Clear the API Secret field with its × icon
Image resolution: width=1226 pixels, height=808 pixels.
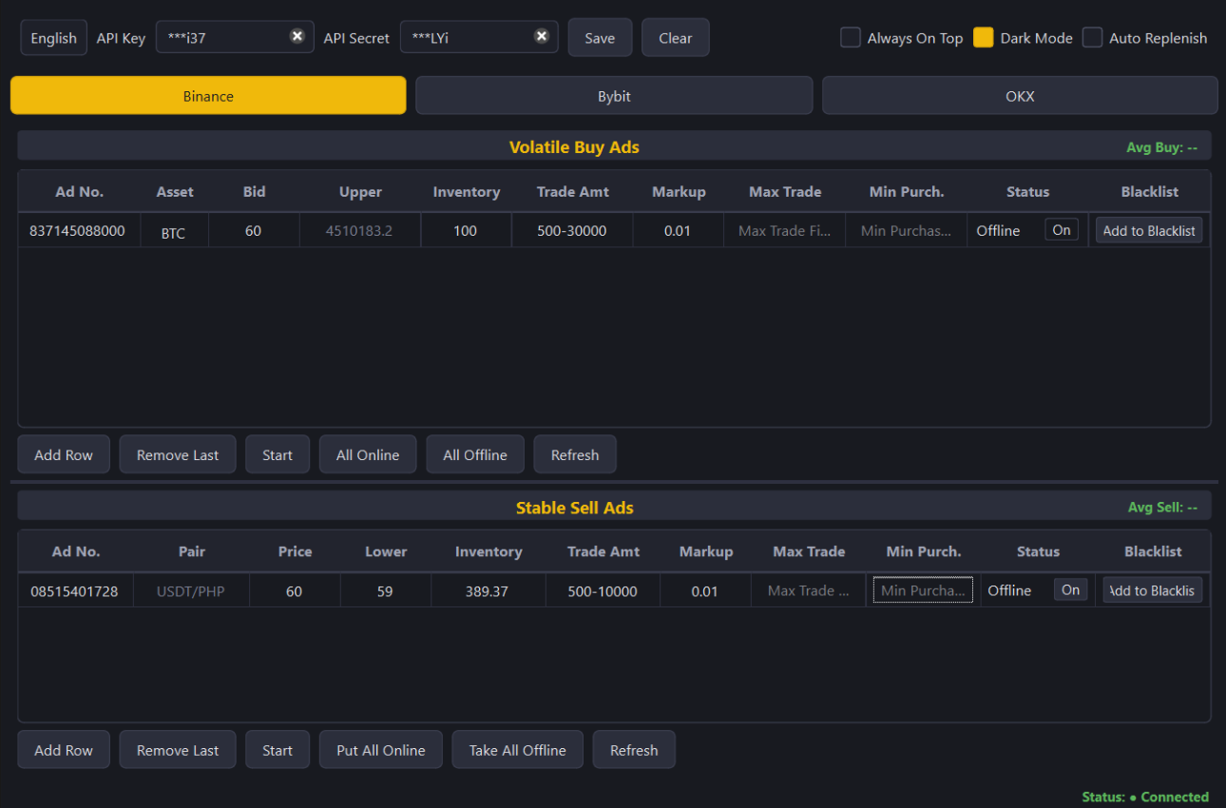[542, 36]
